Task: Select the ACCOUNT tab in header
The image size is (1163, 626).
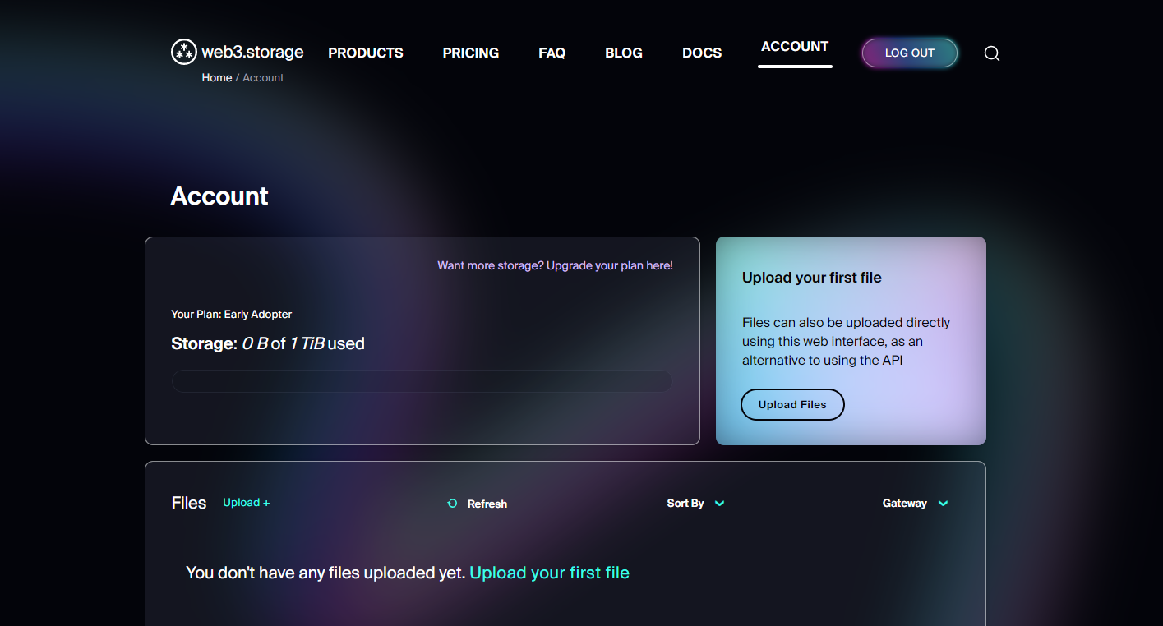Action: (x=794, y=47)
